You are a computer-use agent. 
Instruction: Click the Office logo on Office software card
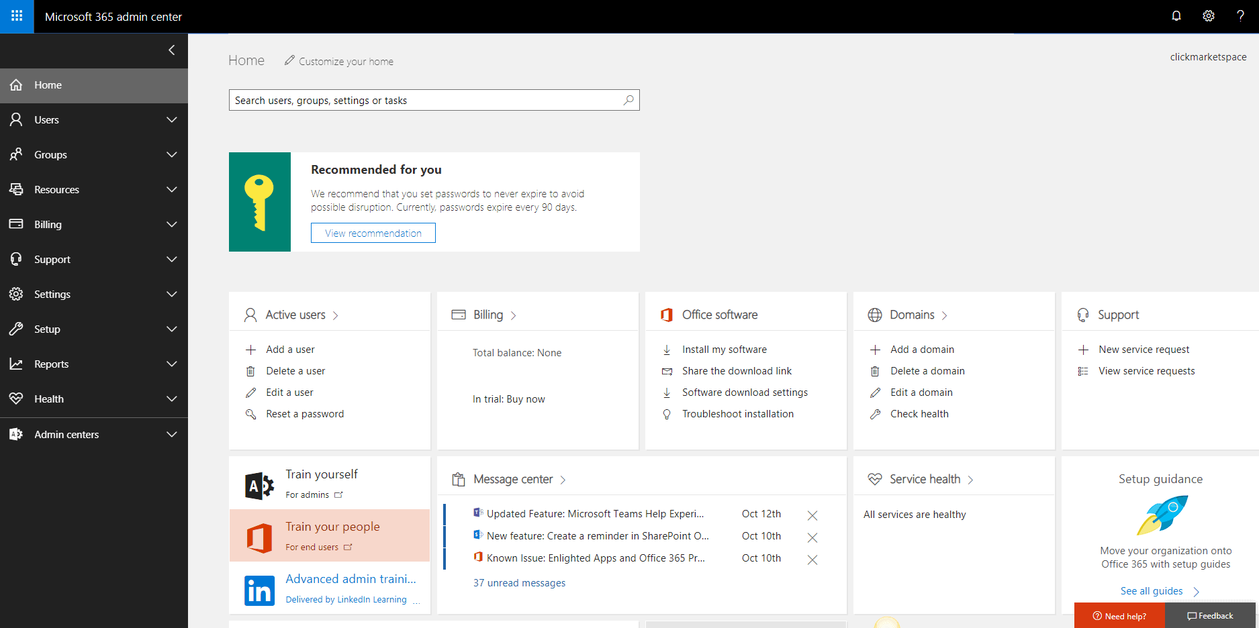(667, 315)
